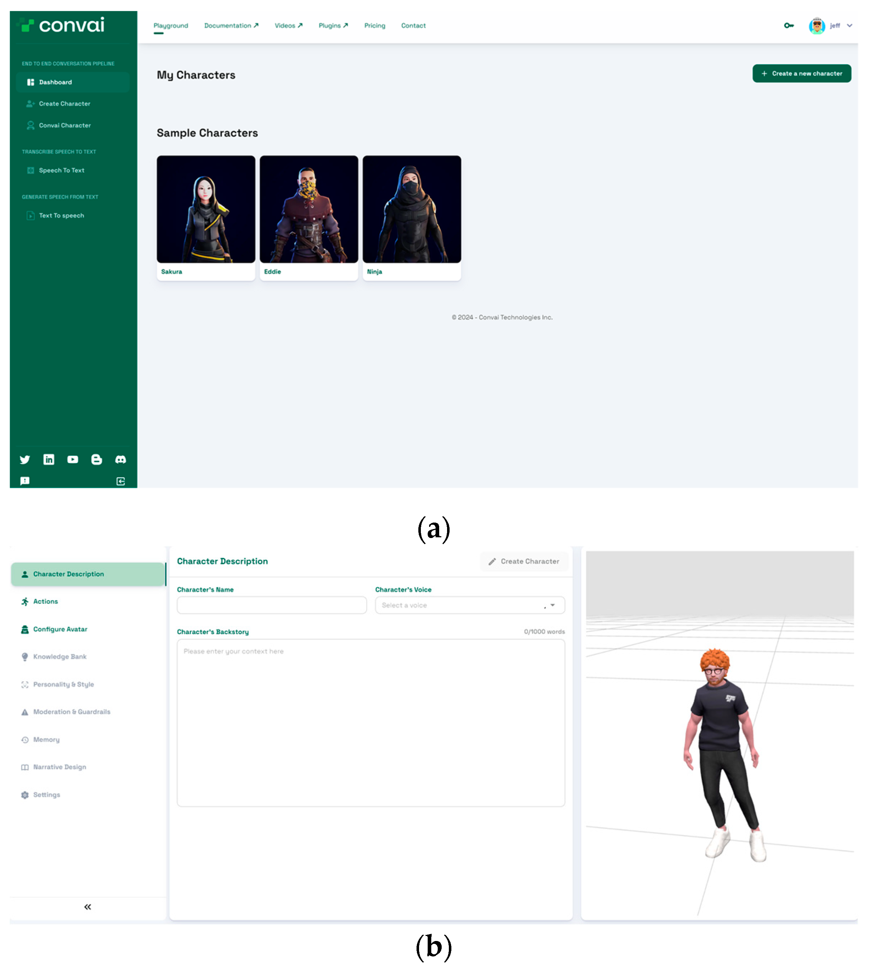
Task: Open the Videos external link
Action: [x=289, y=26]
